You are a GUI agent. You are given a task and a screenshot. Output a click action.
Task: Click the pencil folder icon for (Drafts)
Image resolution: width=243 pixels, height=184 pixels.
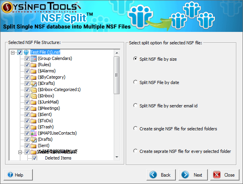click(x=34, y=139)
